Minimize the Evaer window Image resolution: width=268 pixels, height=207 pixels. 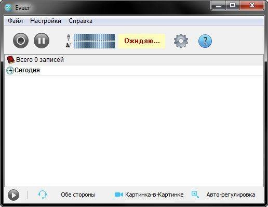point(219,6)
